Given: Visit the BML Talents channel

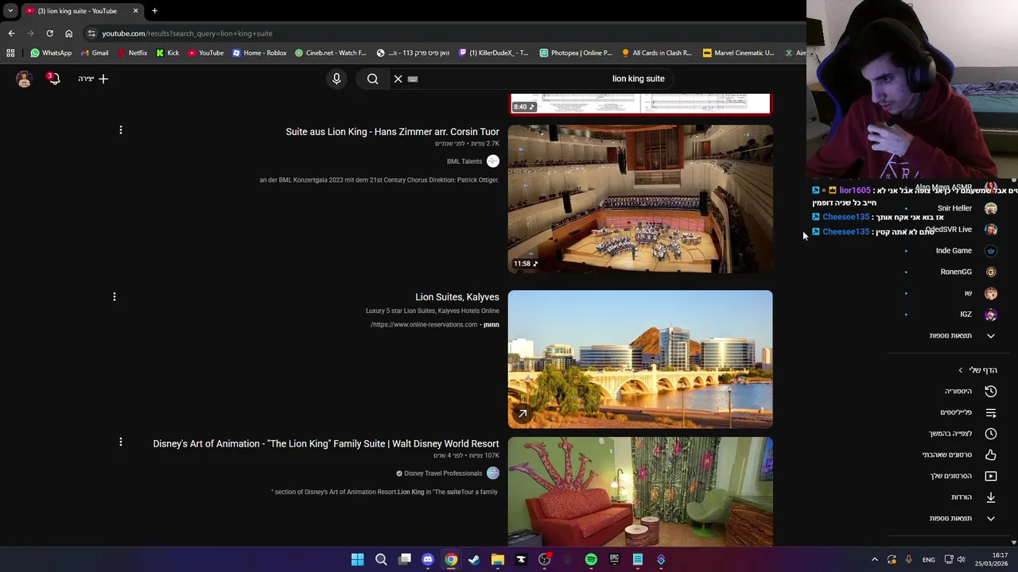Looking at the screenshot, I should pyautogui.click(x=464, y=161).
